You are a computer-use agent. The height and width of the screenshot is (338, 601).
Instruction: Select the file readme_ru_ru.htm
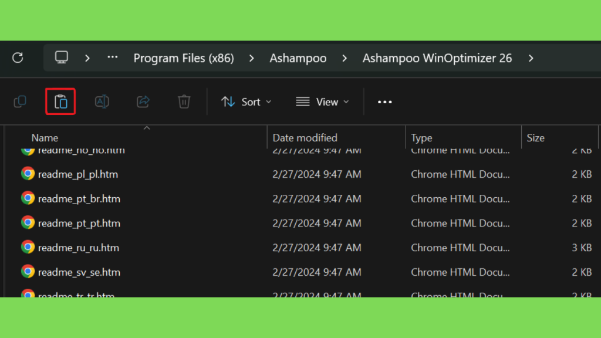(x=79, y=248)
